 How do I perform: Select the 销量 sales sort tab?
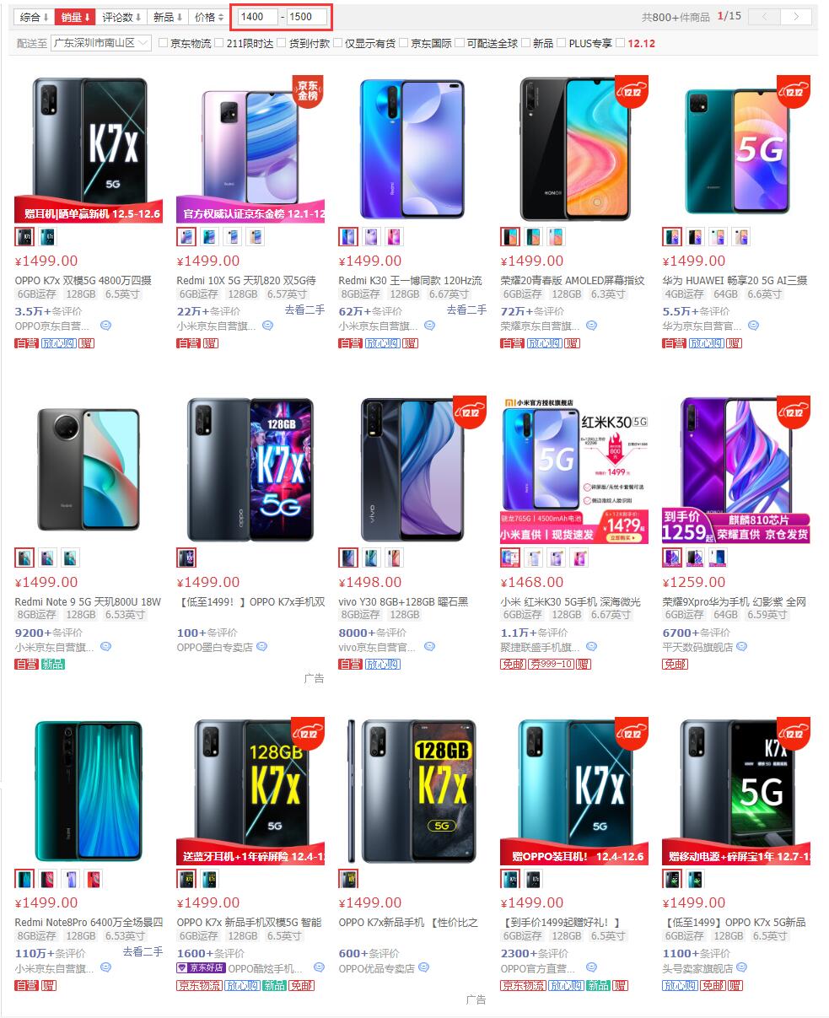(76, 17)
